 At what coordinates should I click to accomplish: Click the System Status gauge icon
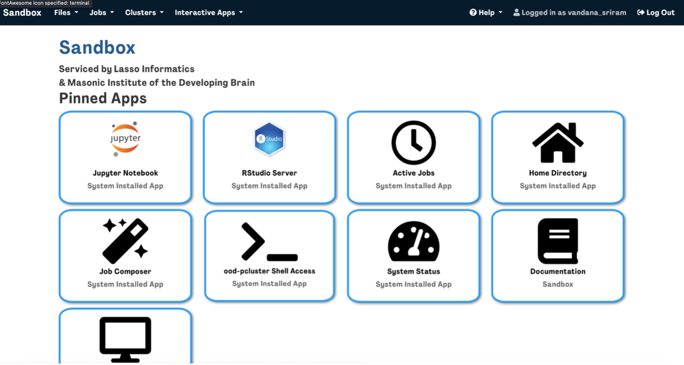[414, 241]
